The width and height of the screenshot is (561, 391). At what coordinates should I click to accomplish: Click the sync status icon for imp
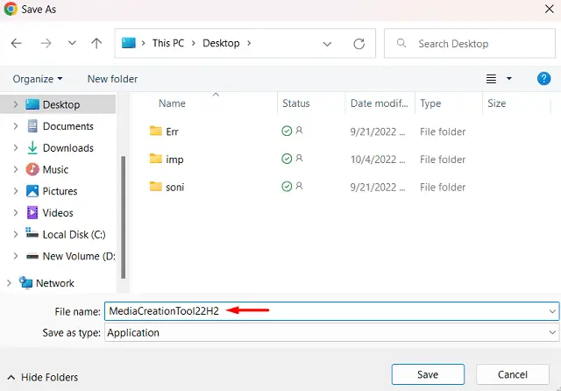coord(287,159)
